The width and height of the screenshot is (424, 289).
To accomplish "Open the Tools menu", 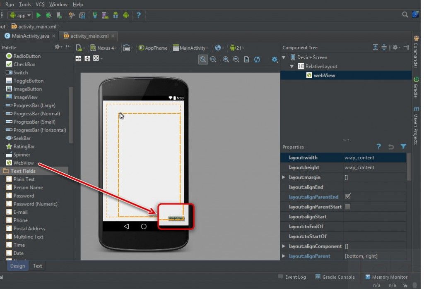I will [25, 5].
